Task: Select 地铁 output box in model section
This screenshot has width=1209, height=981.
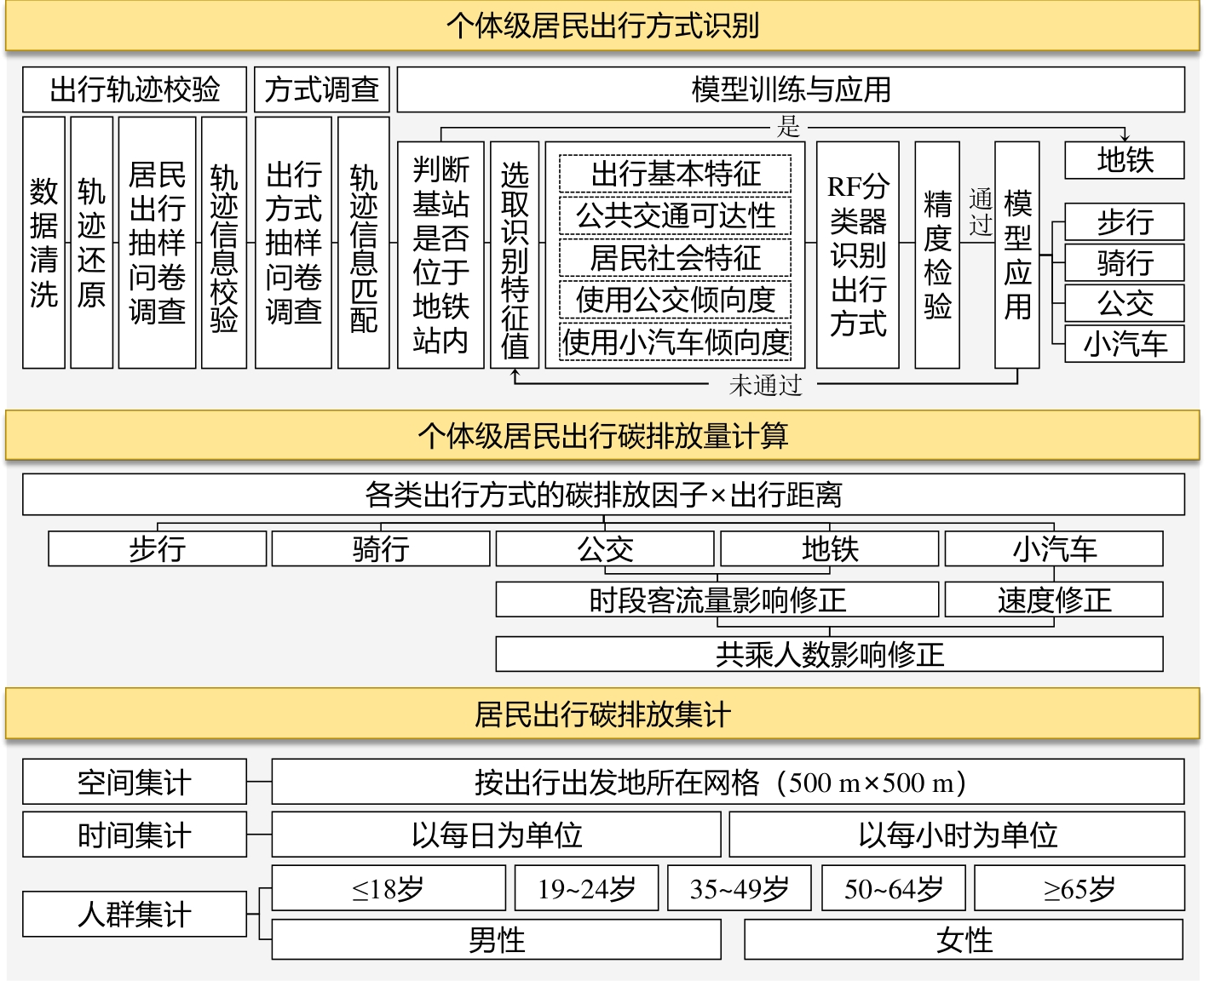Action: coord(1125,160)
